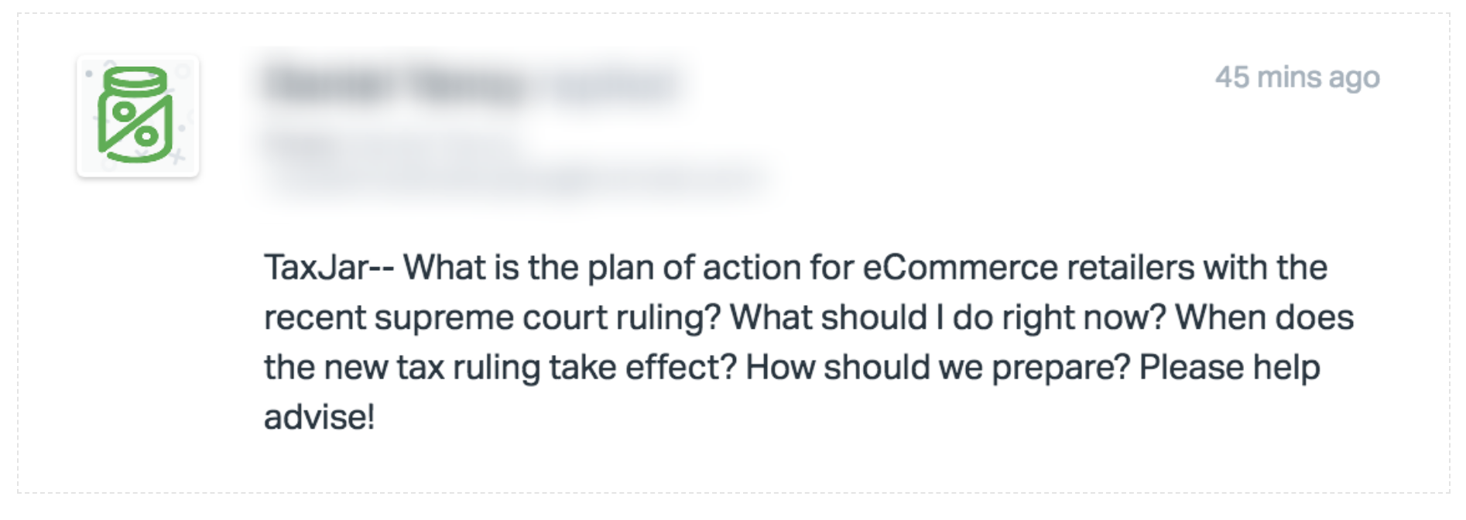This screenshot has width=1466, height=520.
Task: Click the green TaxJar jar avatar
Action: [x=138, y=116]
